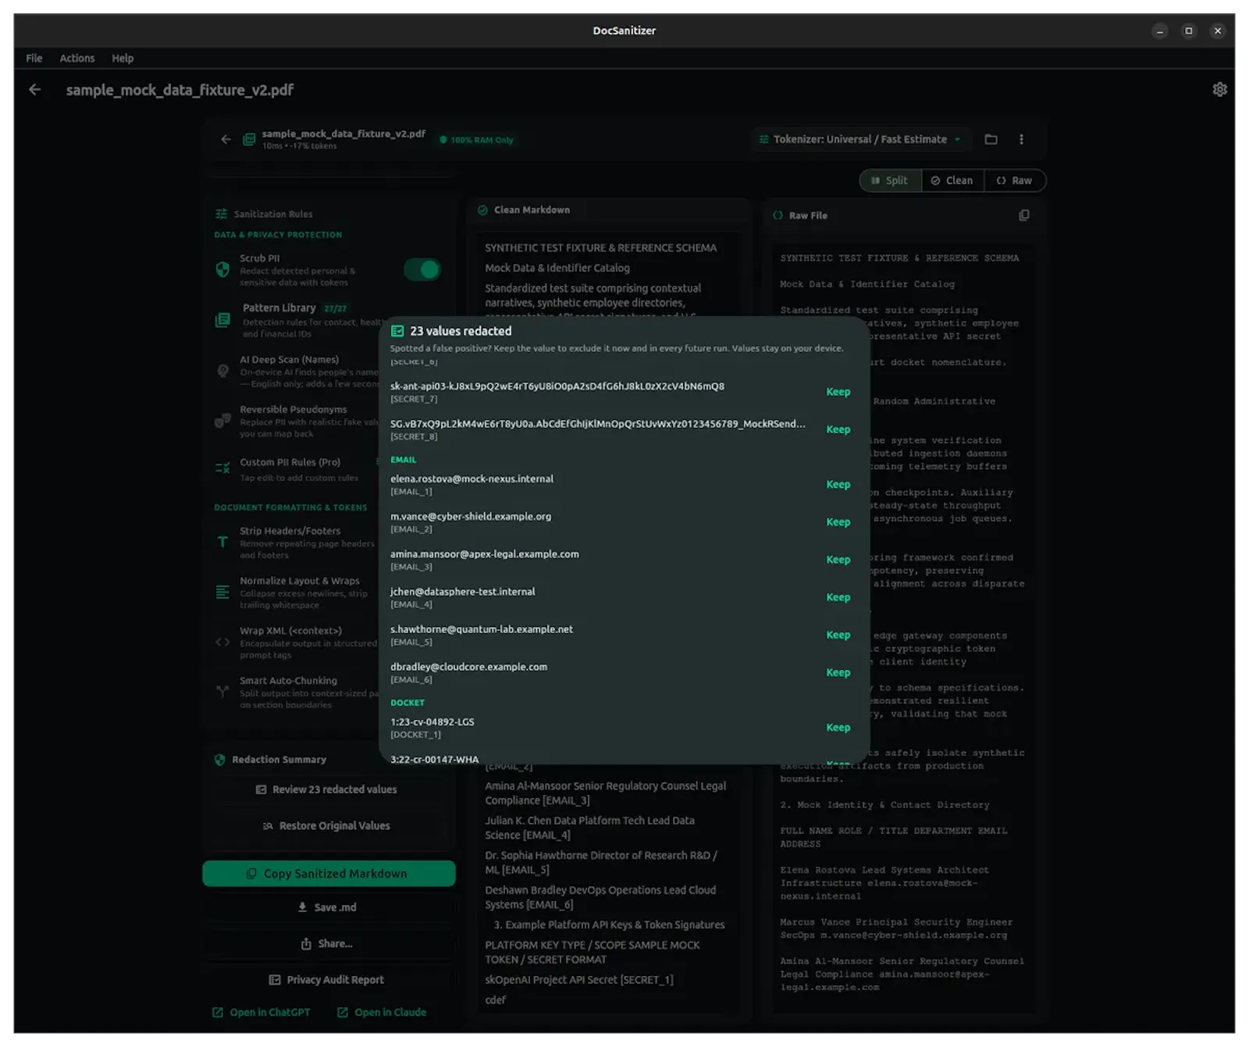
Task: Keep s.hawthorne@quantum-lab.example.net email
Action: (838, 635)
